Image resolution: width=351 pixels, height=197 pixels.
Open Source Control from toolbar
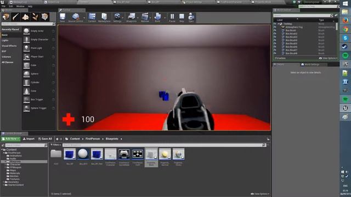(76, 18)
